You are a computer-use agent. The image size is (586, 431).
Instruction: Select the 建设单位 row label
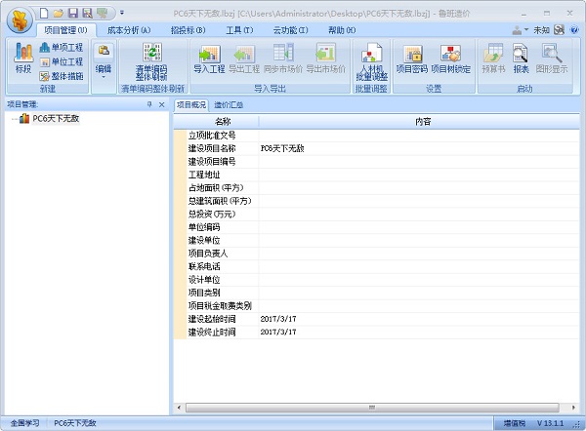204,240
